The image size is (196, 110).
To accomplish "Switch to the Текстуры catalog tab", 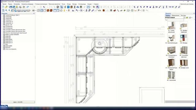I will (183, 15).
